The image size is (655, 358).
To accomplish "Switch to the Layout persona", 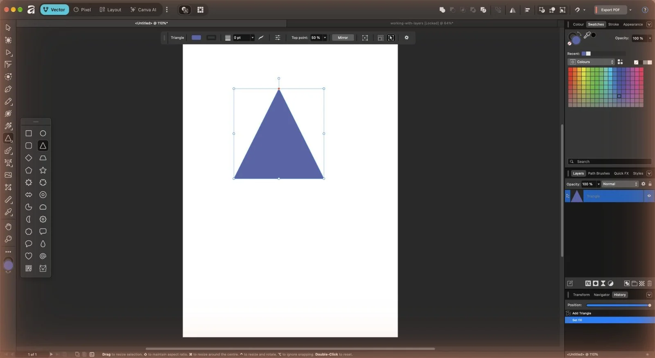I will tap(111, 10).
